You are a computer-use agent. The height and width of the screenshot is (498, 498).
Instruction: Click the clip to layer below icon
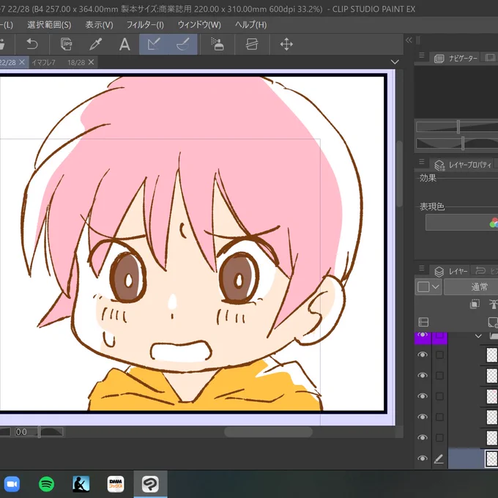click(475, 304)
